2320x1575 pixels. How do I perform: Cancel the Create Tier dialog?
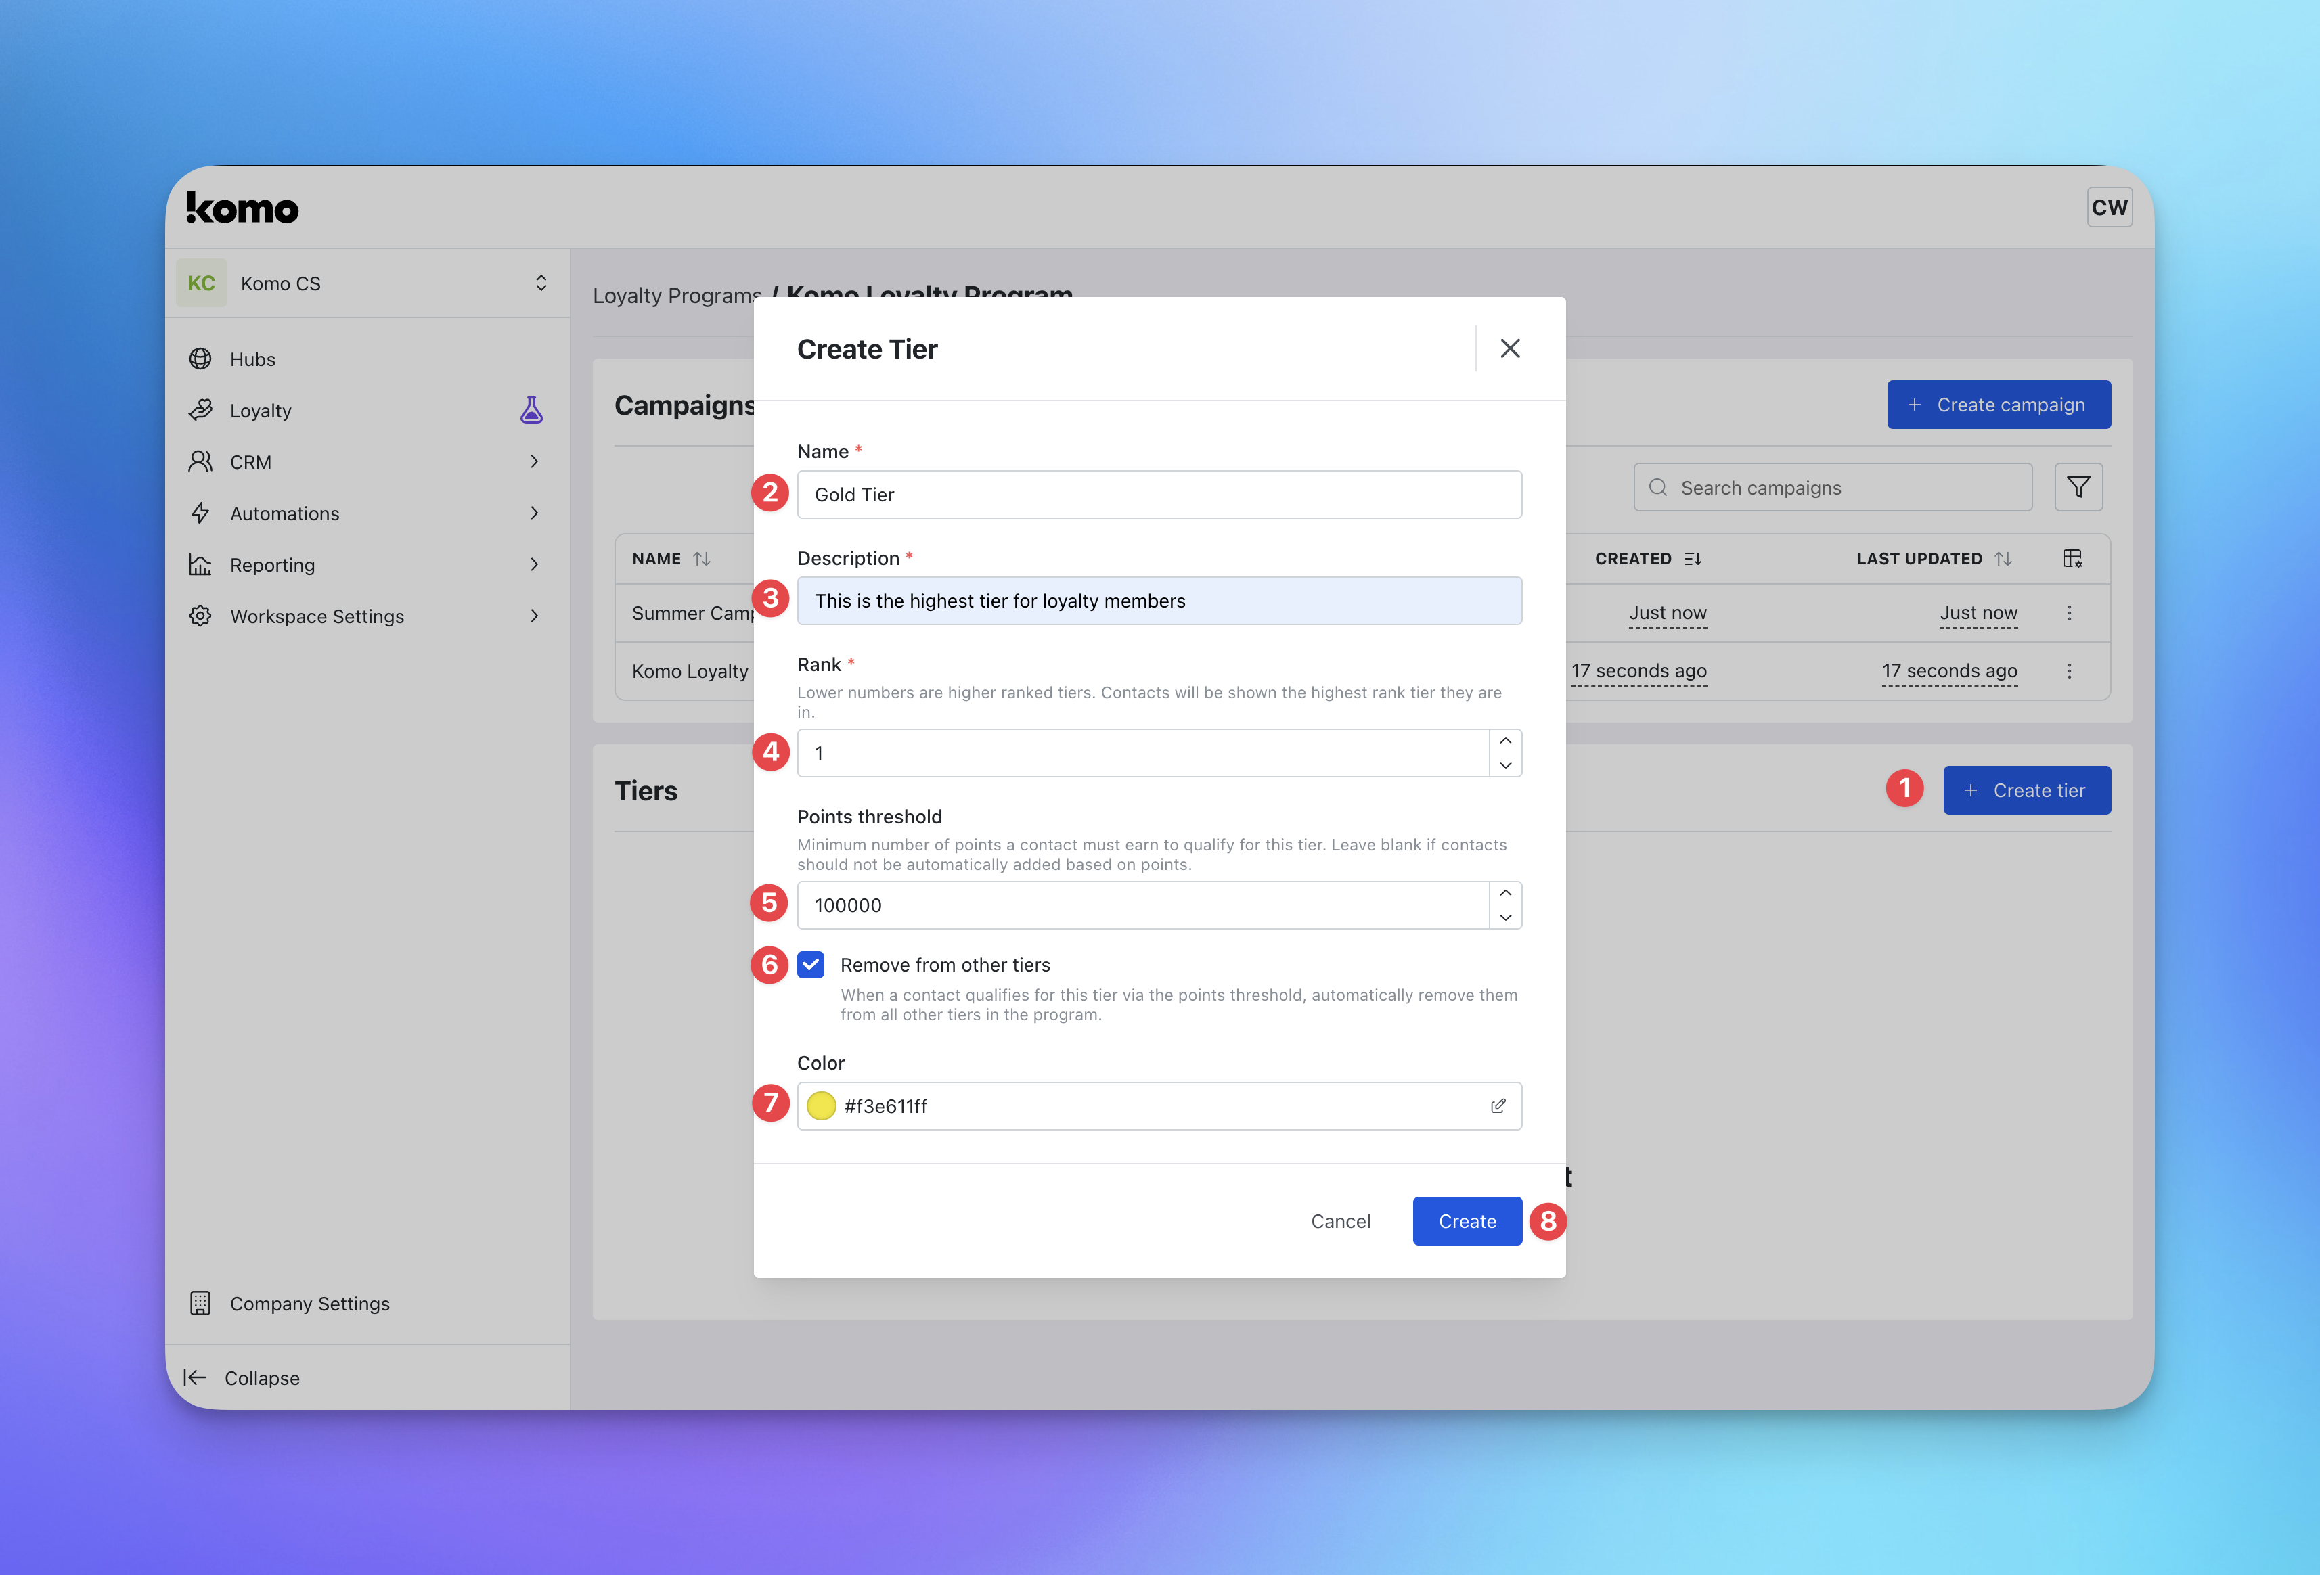(1340, 1220)
